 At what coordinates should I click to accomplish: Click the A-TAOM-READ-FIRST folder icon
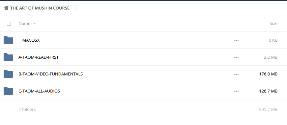[x=8, y=57]
